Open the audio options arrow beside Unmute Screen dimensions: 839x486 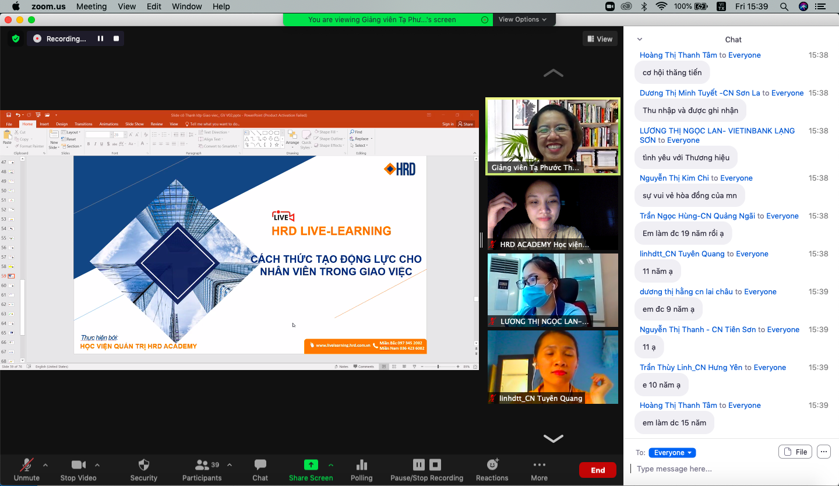(x=45, y=465)
